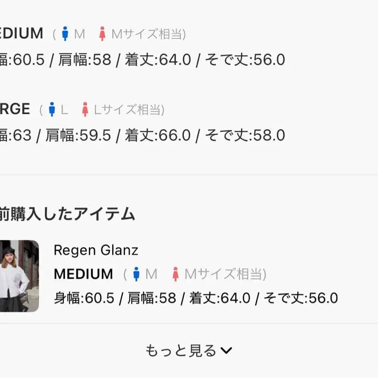Screen dimensions: 378x378
Task: Expand the list via もっと見る text
Action: click(180, 351)
